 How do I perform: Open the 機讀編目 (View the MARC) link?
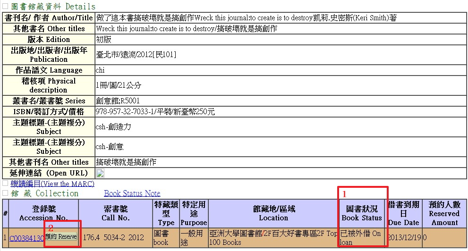52,184
